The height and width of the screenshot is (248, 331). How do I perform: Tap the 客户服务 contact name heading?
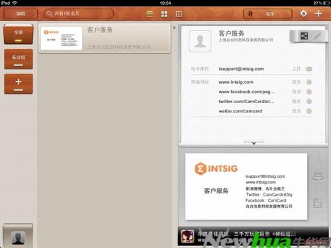pos(231,33)
